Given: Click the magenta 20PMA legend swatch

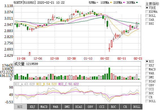Looking at the screenshot, I should 124,3.
